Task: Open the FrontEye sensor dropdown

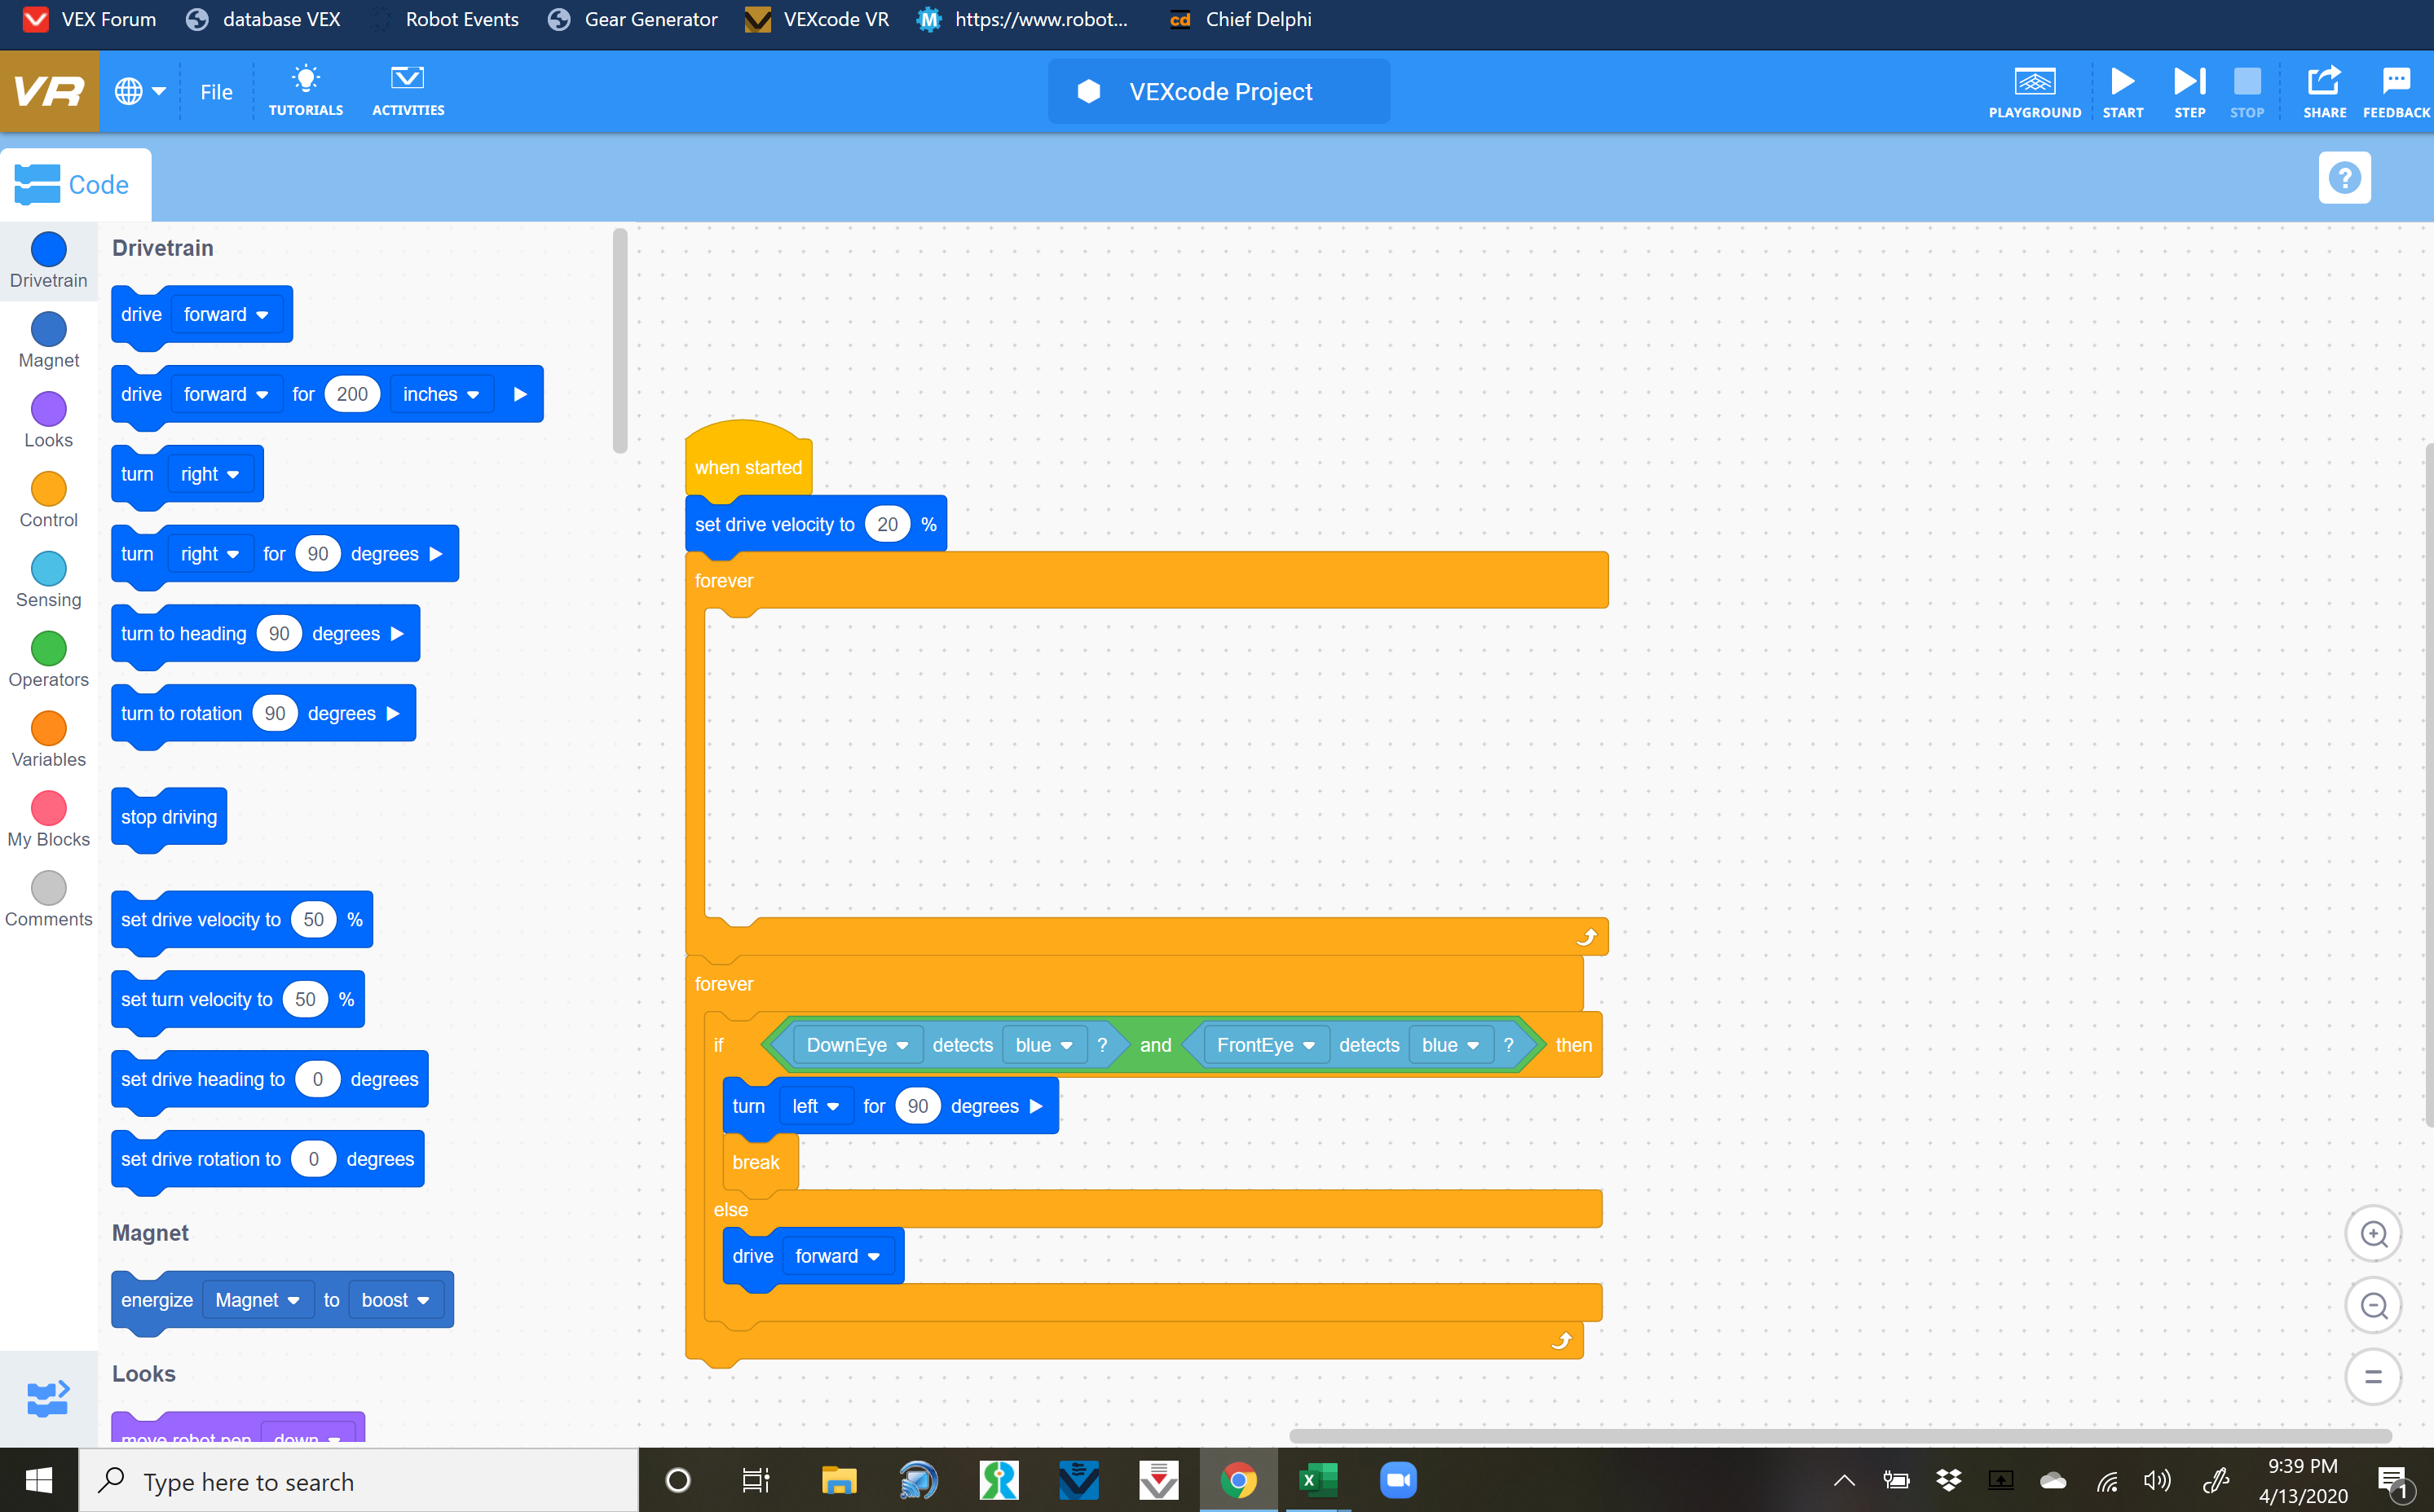Action: point(1266,1045)
